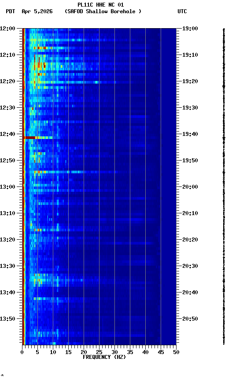Click the 19:50 UTC time label

(190, 161)
